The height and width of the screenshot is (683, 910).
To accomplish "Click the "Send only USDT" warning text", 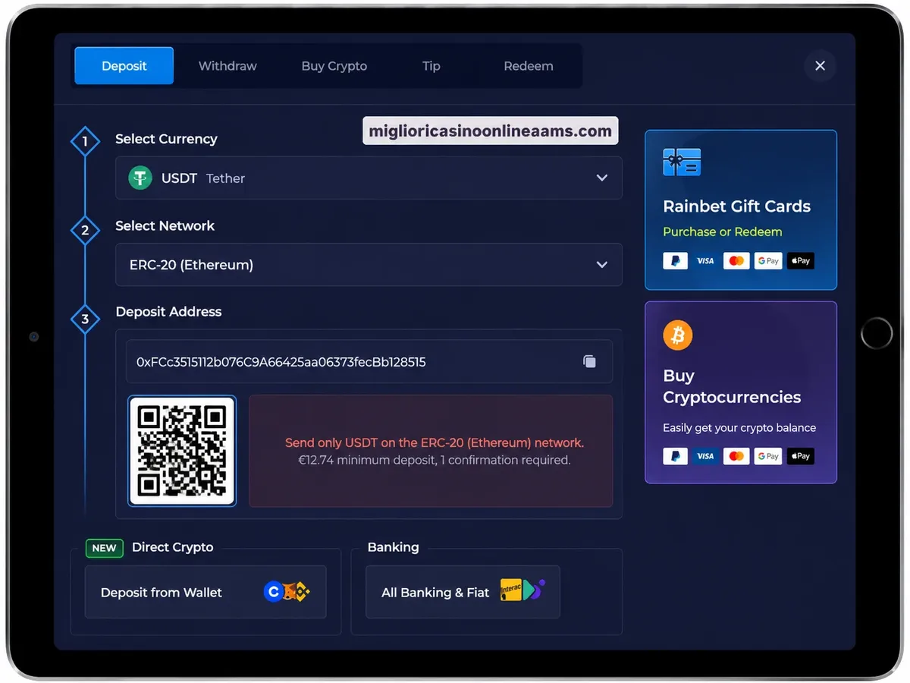I will (435, 442).
